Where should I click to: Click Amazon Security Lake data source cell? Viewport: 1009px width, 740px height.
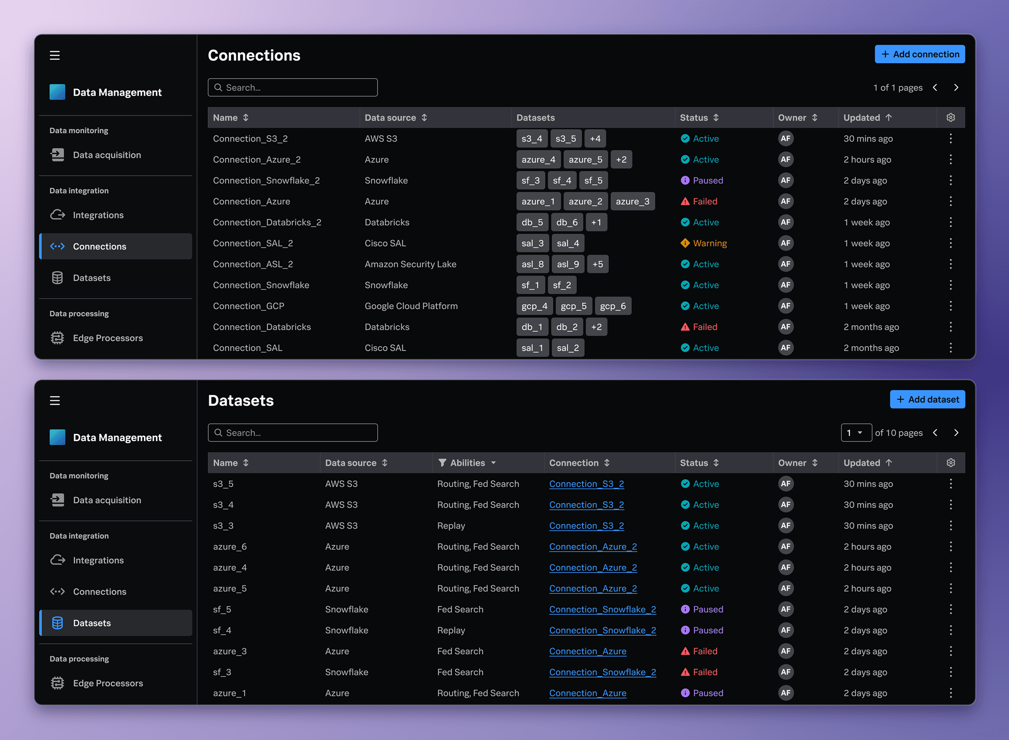(x=410, y=264)
